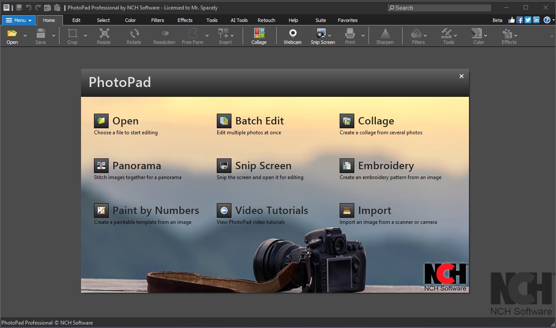Expand the Insert dropdown arrow
The width and height of the screenshot is (556, 328).
(x=232, y=36)
